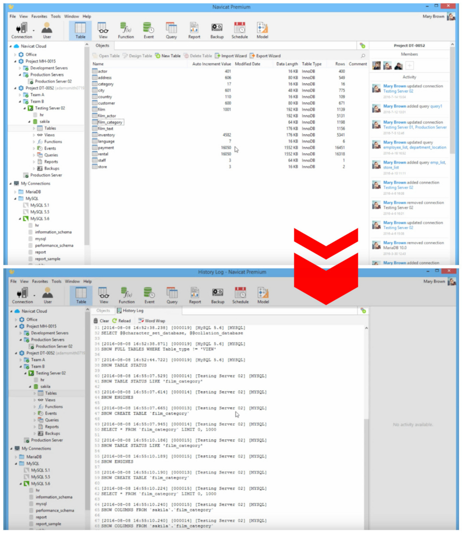Open Function objects in the upper window toolbar
The width and height of the screenshot is (462, 533).
pos(126,30)
